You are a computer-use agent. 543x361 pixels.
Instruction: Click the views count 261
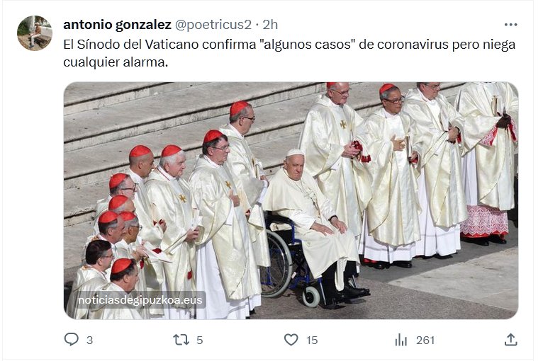pyautogui.click(x=425, y=340)
